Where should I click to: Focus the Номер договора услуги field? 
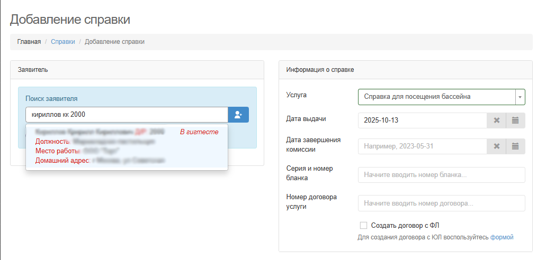[442, 203]
